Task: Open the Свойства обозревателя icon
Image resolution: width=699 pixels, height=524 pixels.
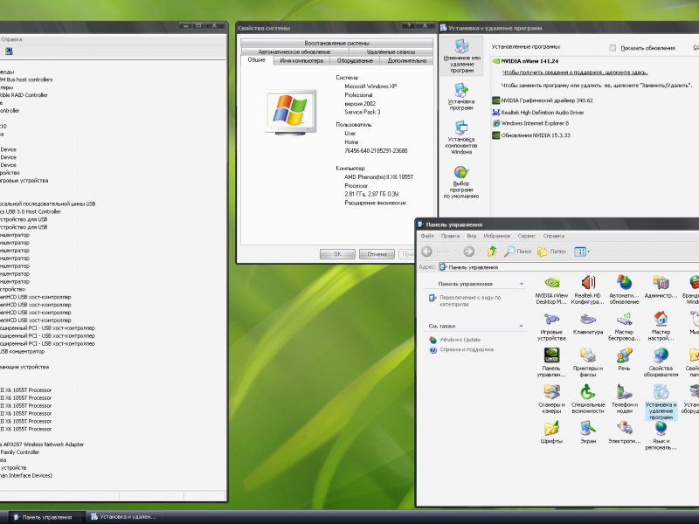Action: 661,362
